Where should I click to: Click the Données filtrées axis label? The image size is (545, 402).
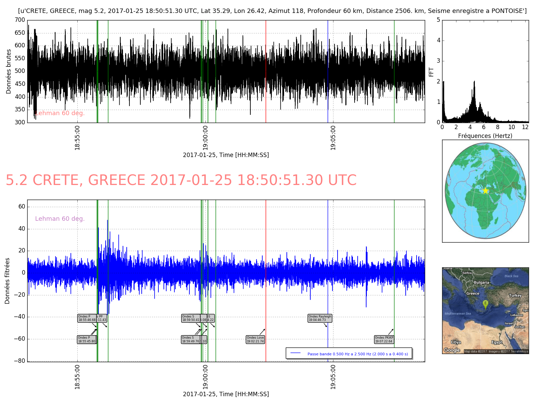pos(7,281)
